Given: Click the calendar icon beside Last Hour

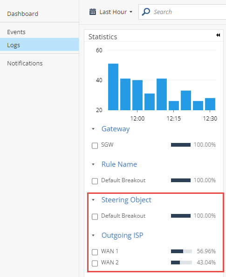Looking at the screenshot, I should (93, 12).
